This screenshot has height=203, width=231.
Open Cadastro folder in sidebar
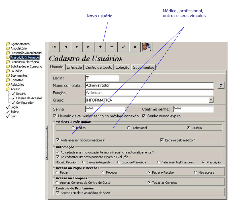(x=15, y=80)
